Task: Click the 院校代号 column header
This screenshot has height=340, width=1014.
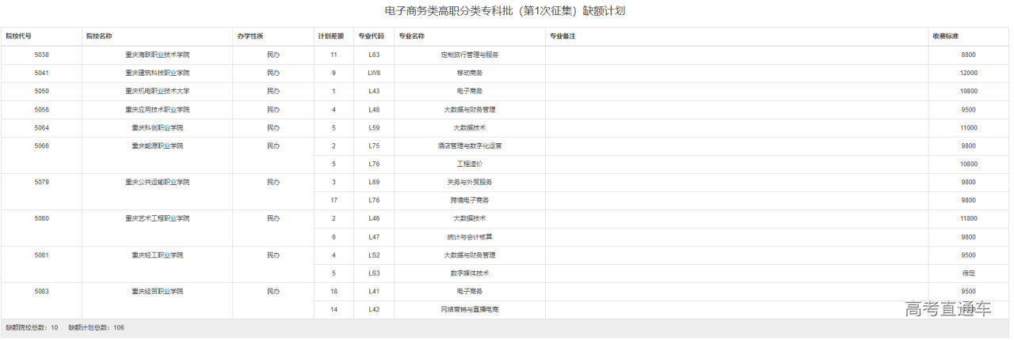Action: pyautogui.click(x=19, y=36)
